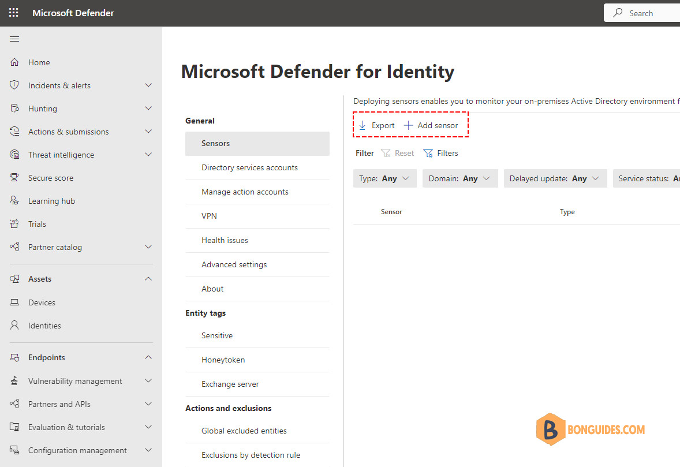Collapse the Endpoints section chevron
Image resolution: width=680 pixels, height=467 pixels.
coord(148,357)
